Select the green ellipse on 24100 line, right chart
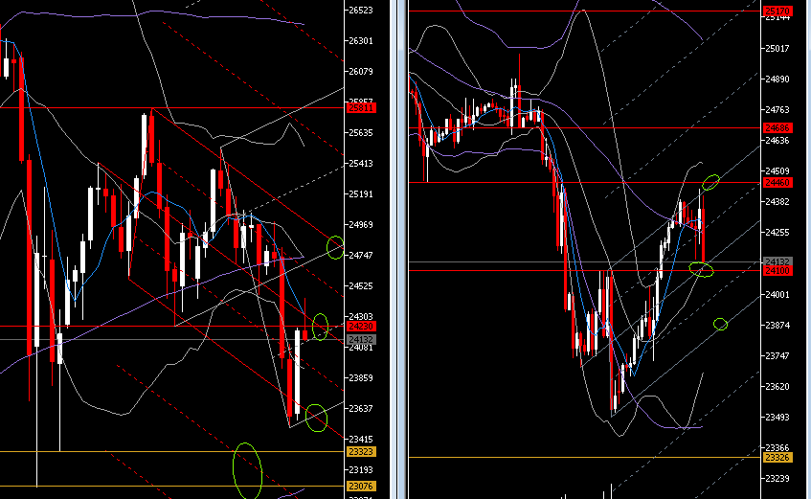811x499 pixels. pyautogui.click(x=701, y=270)
